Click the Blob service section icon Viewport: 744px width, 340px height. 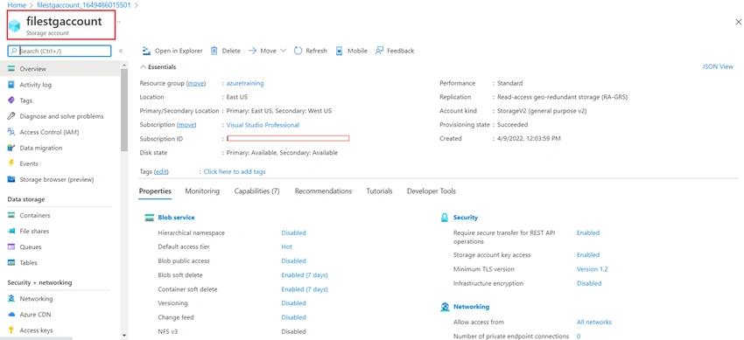[x=150, y=218]
